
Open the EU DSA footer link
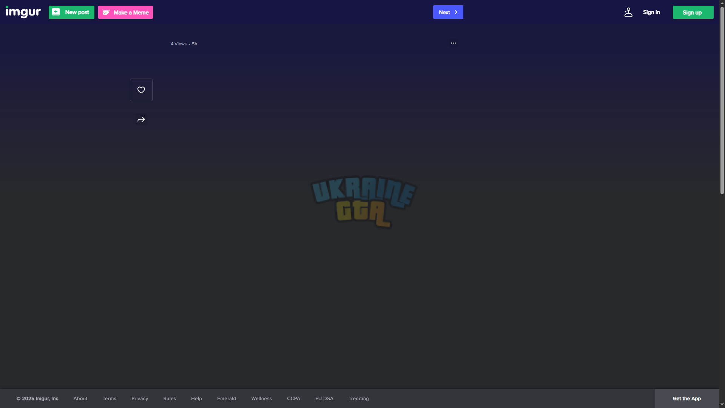click(x=324, y=399)
